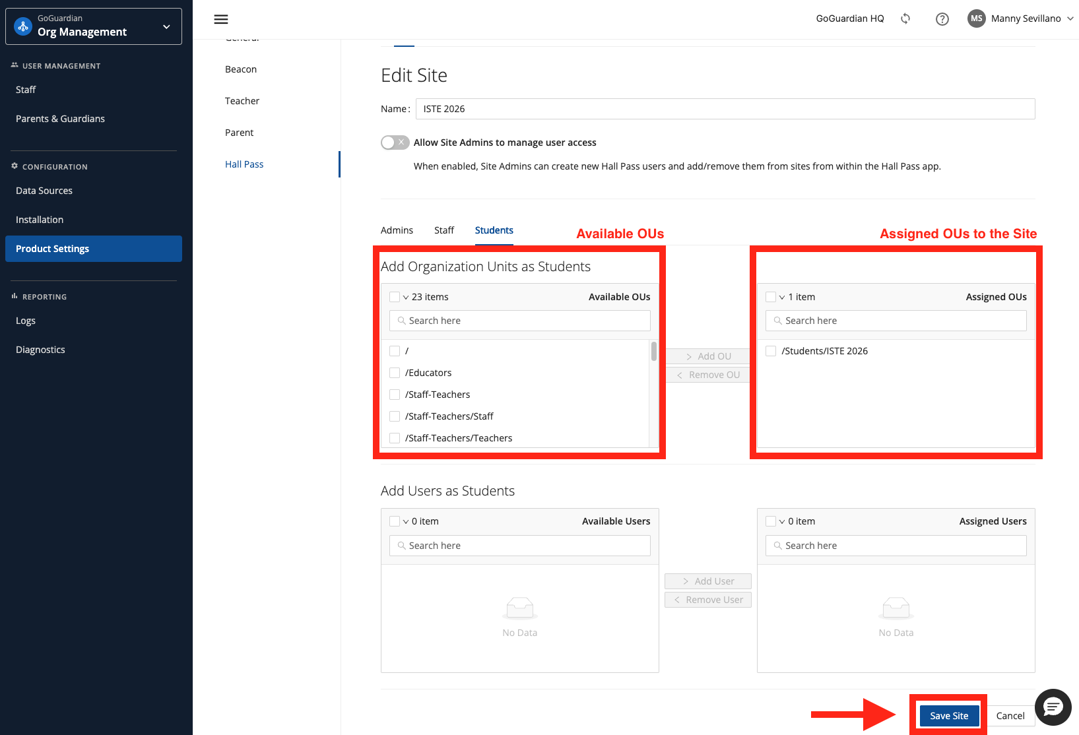The width and height of the screenshot is (1079, 735).
Task: Open Parent product settings
Action: pyautogui.click(x=239, y=133)
